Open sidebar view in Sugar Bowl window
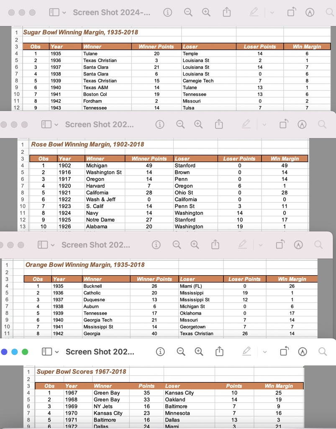Image resolution: width=336 pixels, height=429 pixels. (x=54, y=12)
